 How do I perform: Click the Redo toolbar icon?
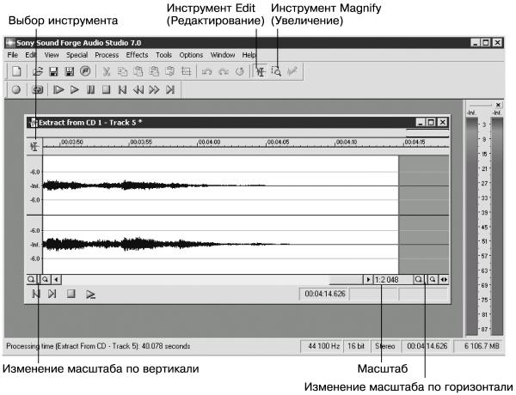click(x=224, y=71)
